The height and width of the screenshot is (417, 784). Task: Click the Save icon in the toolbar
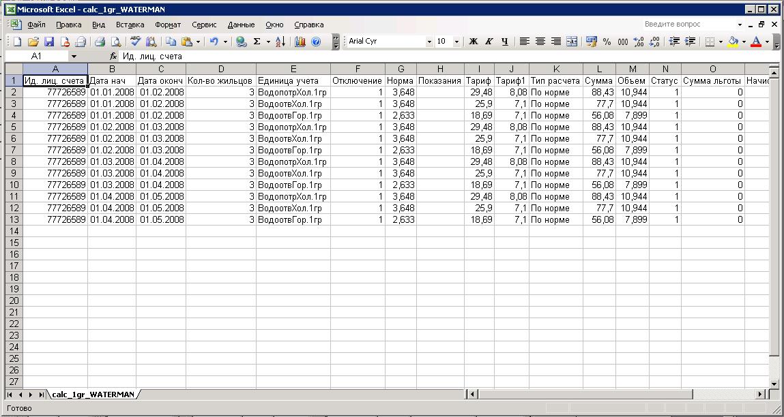click(x=48, y=42)
